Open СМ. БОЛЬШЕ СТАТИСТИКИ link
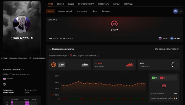185x105 pixels. 167,49
